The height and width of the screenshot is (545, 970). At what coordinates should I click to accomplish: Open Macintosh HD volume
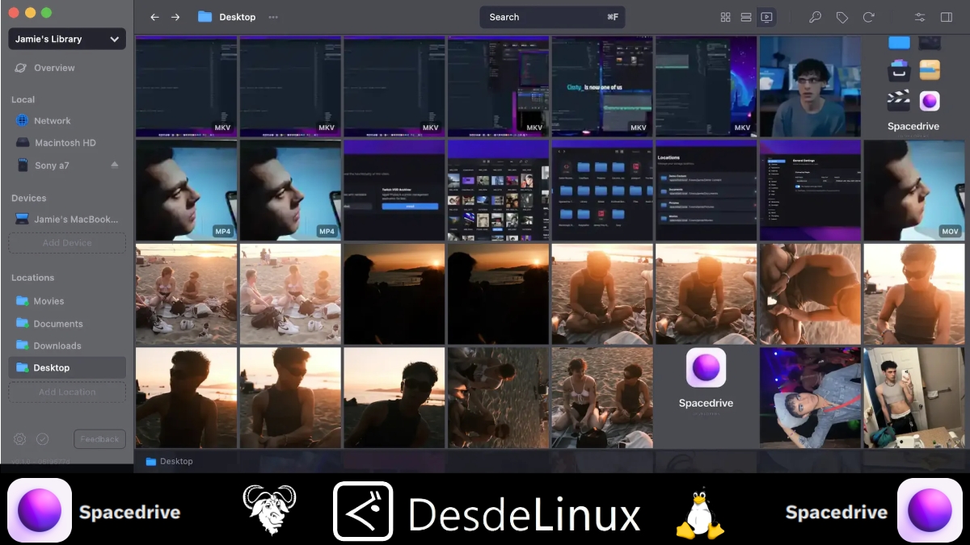[x=65, y=143]
